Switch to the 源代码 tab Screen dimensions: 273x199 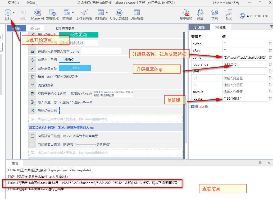click(x=35, y=28)
